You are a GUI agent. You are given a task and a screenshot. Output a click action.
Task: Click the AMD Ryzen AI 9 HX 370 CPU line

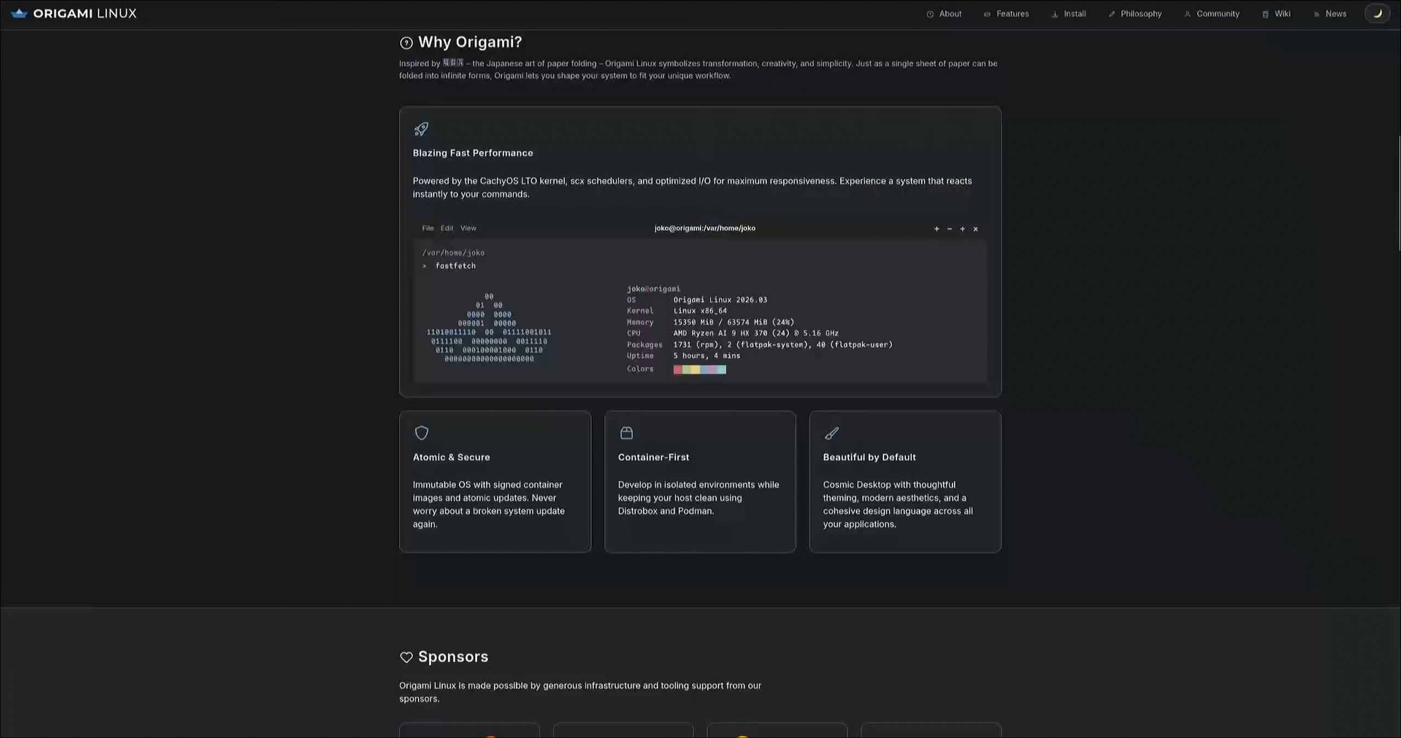tap(756, 333)
